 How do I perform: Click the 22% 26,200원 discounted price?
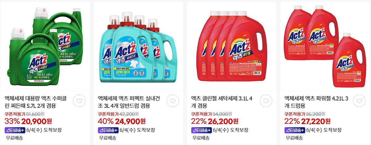(215, 121)
